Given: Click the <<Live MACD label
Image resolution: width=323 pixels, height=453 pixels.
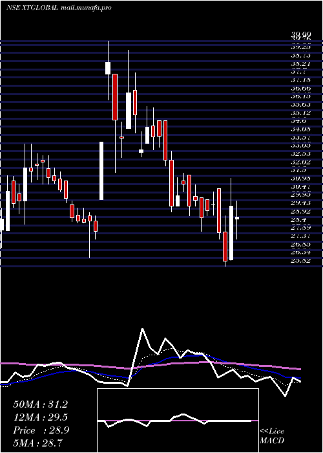Looking at the screenshot, I should 272,436.
